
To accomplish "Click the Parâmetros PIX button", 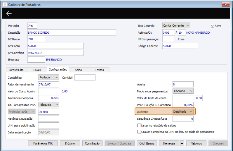I will tap(43, 143).
